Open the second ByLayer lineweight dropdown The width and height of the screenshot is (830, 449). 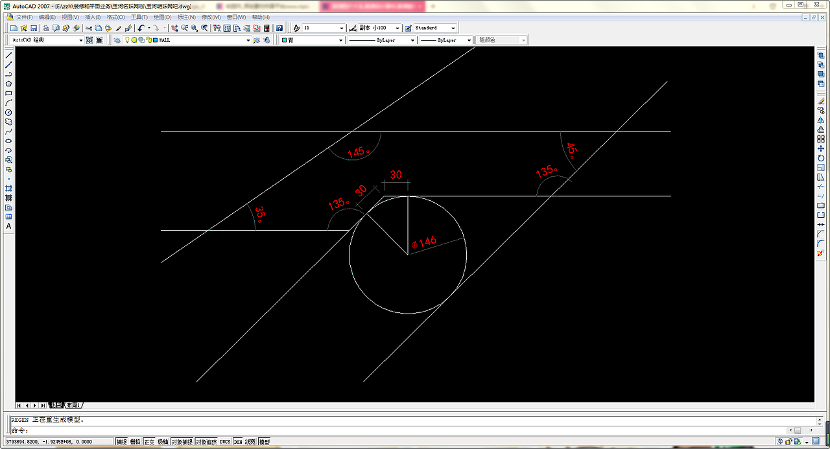(469, 40)
